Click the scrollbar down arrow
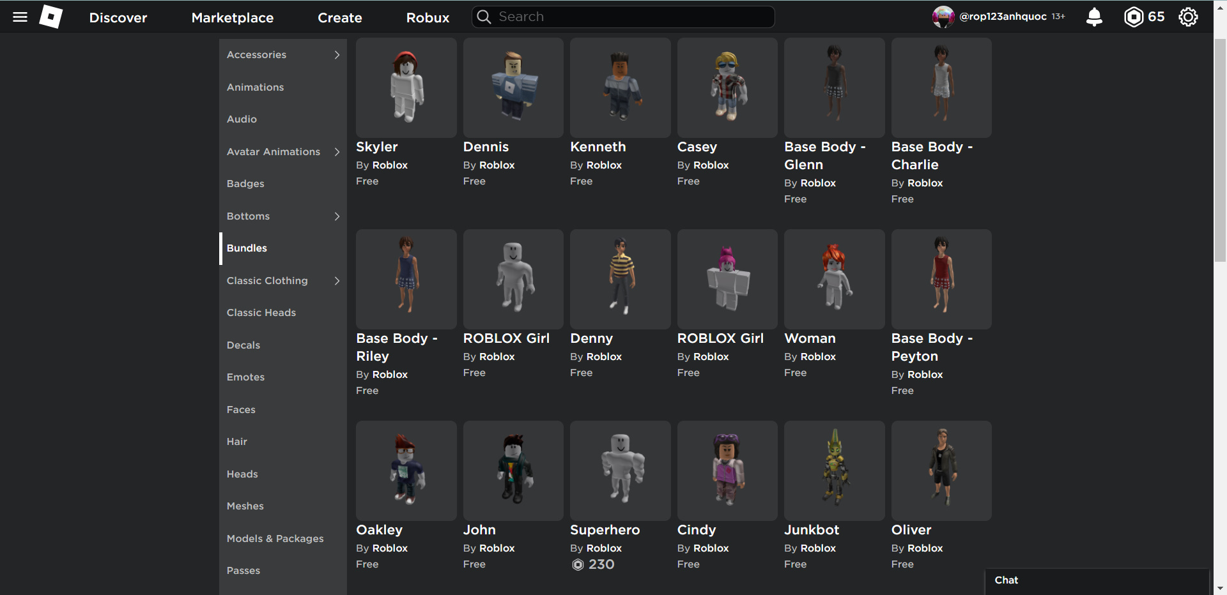Screen dimensions: 1227x595 coord(1220,588)
